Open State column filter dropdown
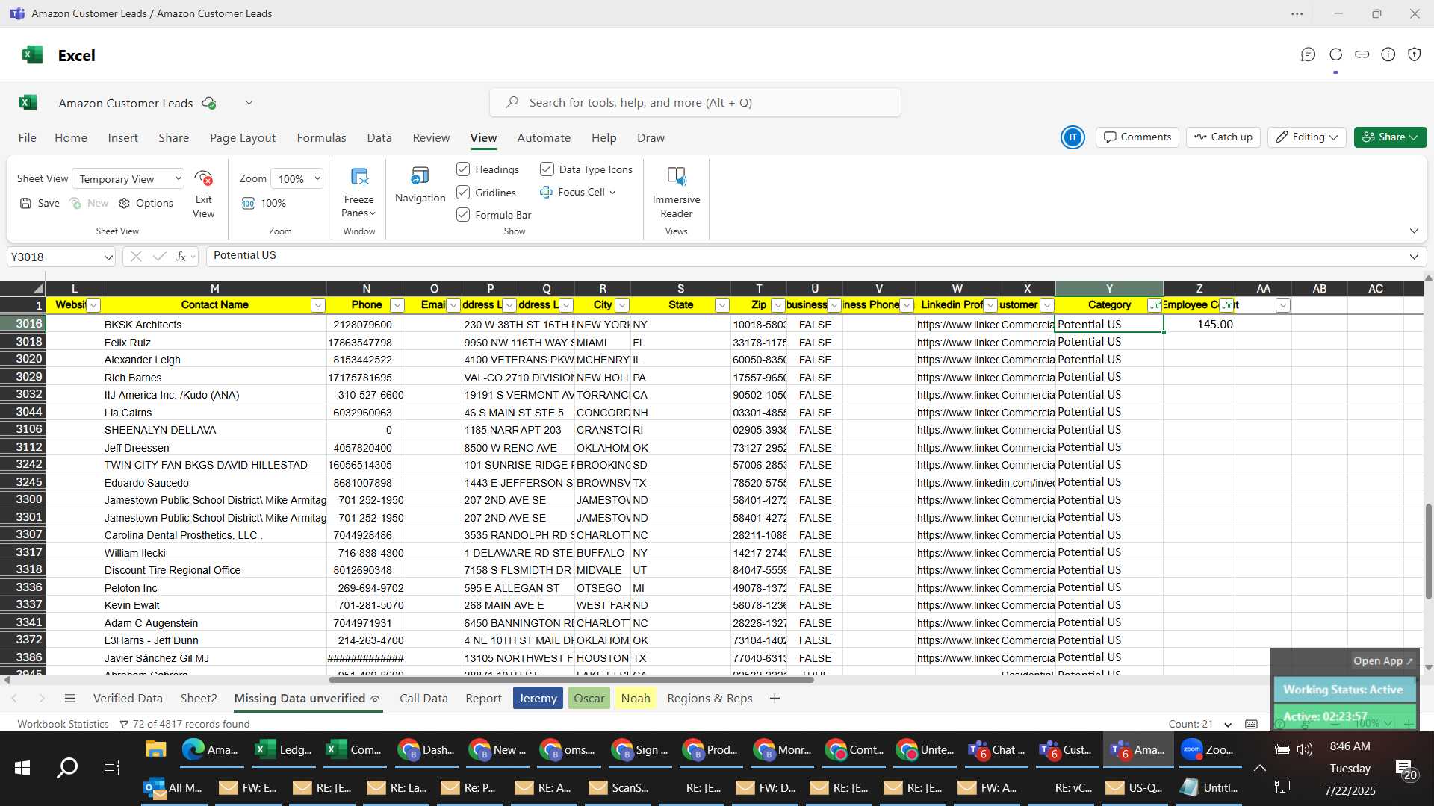The height and width of the screenshot is (806, 1434). point(721,305)
